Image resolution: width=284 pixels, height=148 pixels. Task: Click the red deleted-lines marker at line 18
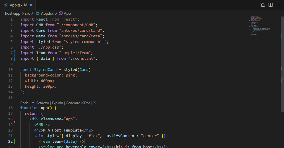click(x=14, y=121)
